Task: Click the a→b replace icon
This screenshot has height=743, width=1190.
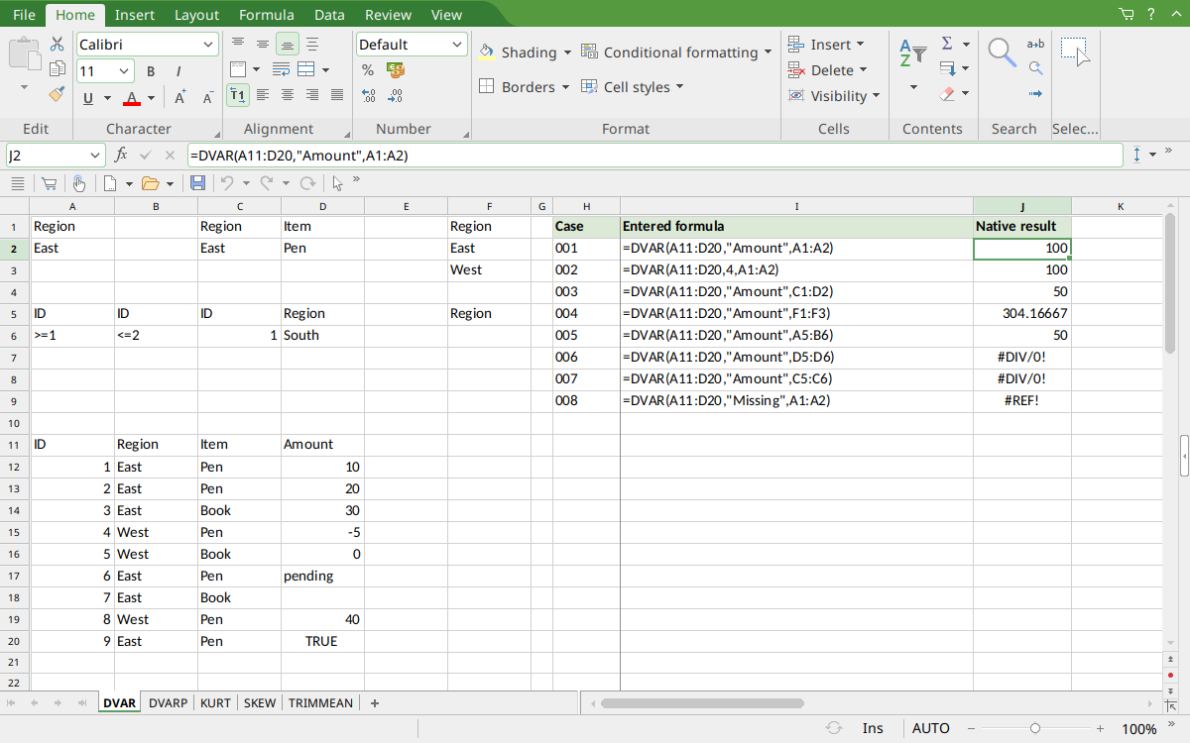Action: 1035,44
